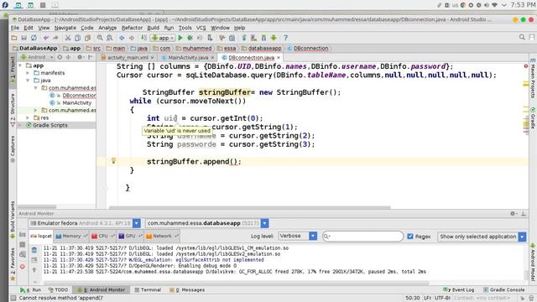Click the Cut scissors icon
537x302 pixels.
point(68,38)
